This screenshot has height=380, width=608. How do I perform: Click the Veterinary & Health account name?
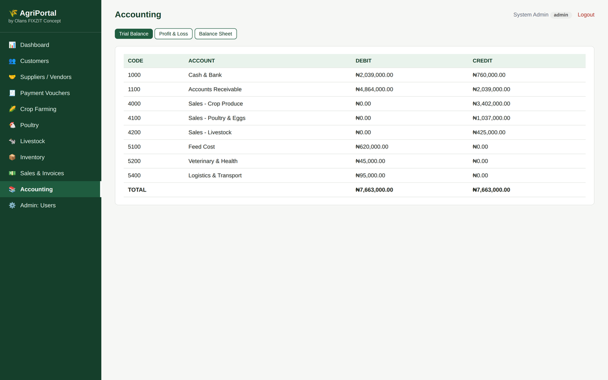[x=213, y=161]
